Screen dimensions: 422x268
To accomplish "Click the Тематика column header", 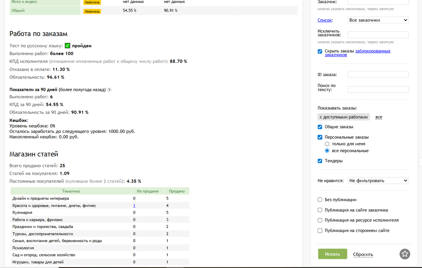I will coord(71,191).
